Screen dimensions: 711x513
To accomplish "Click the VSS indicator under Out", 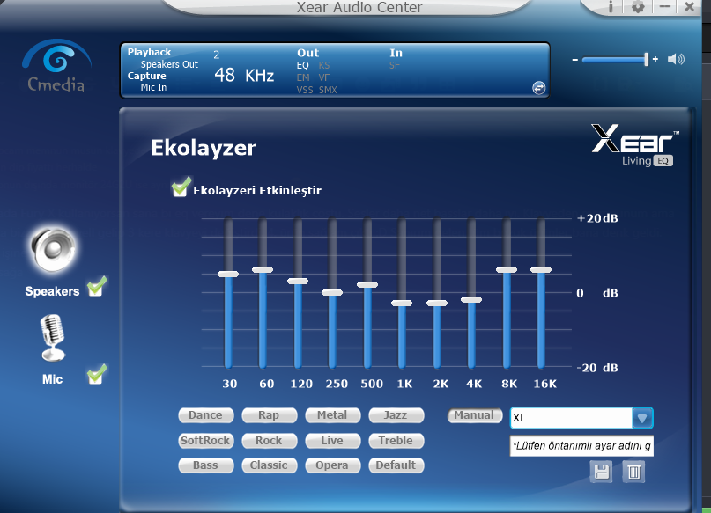I will (305, 90).
